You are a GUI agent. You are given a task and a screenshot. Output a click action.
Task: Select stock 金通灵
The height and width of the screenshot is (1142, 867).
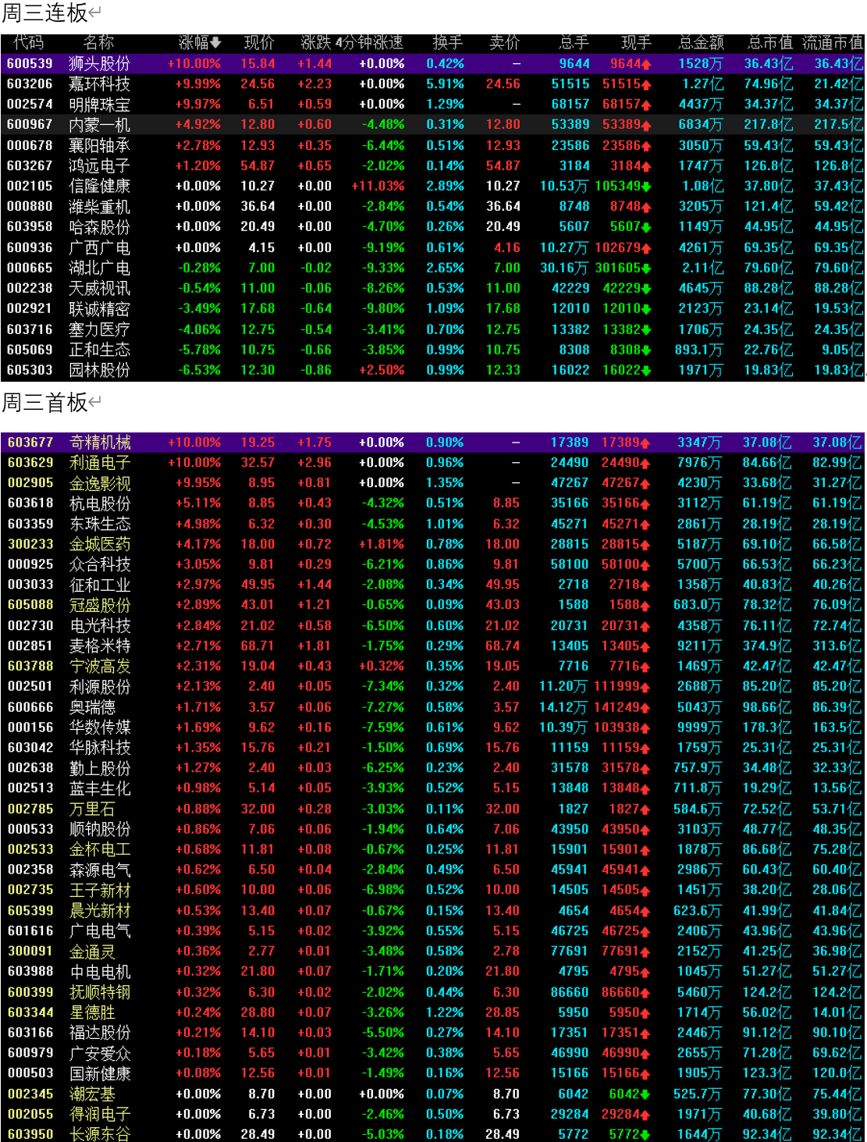pos(92,952)
